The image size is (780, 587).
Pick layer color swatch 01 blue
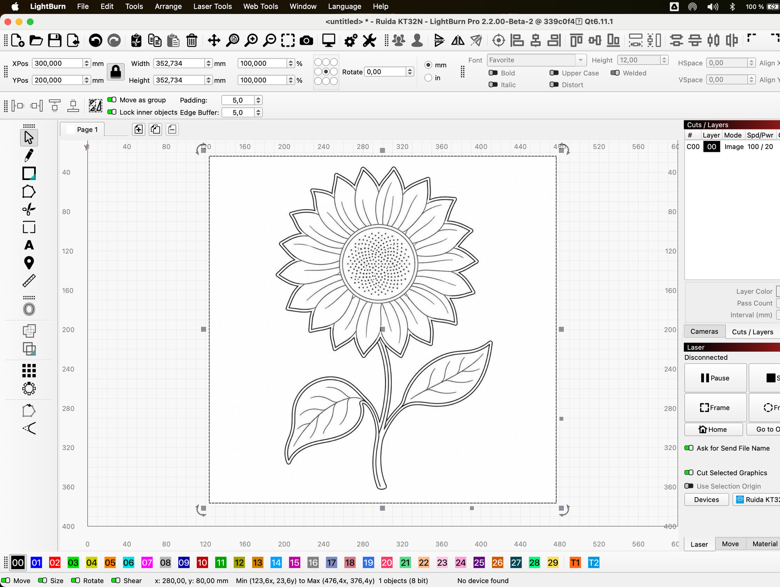click(36, 563)
